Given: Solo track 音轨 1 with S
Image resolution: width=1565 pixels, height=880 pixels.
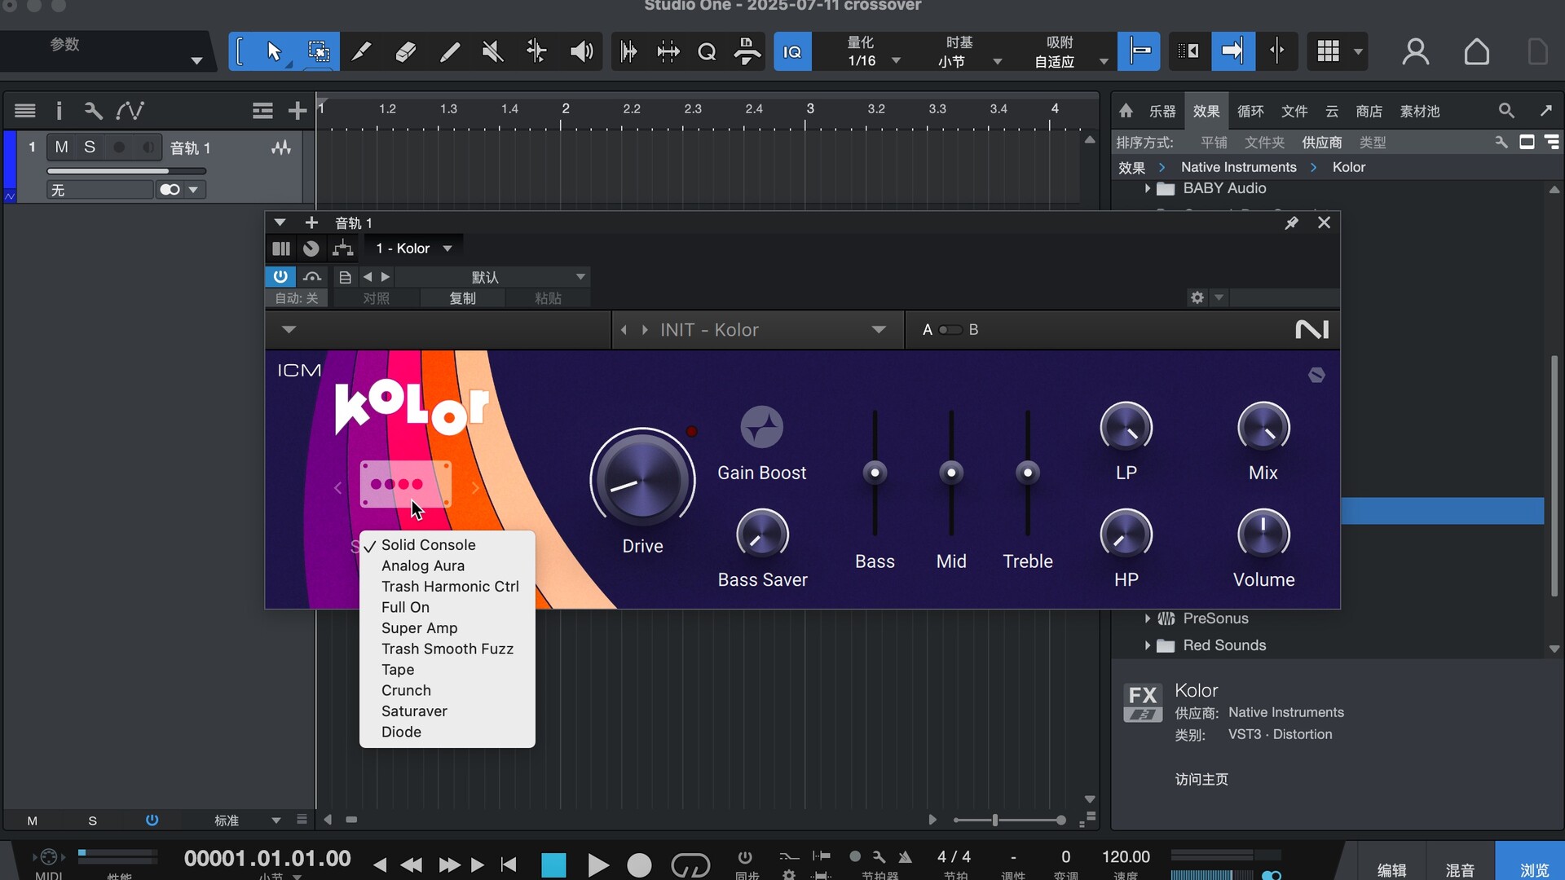Looking at the screenshot, I should point(90,147).
